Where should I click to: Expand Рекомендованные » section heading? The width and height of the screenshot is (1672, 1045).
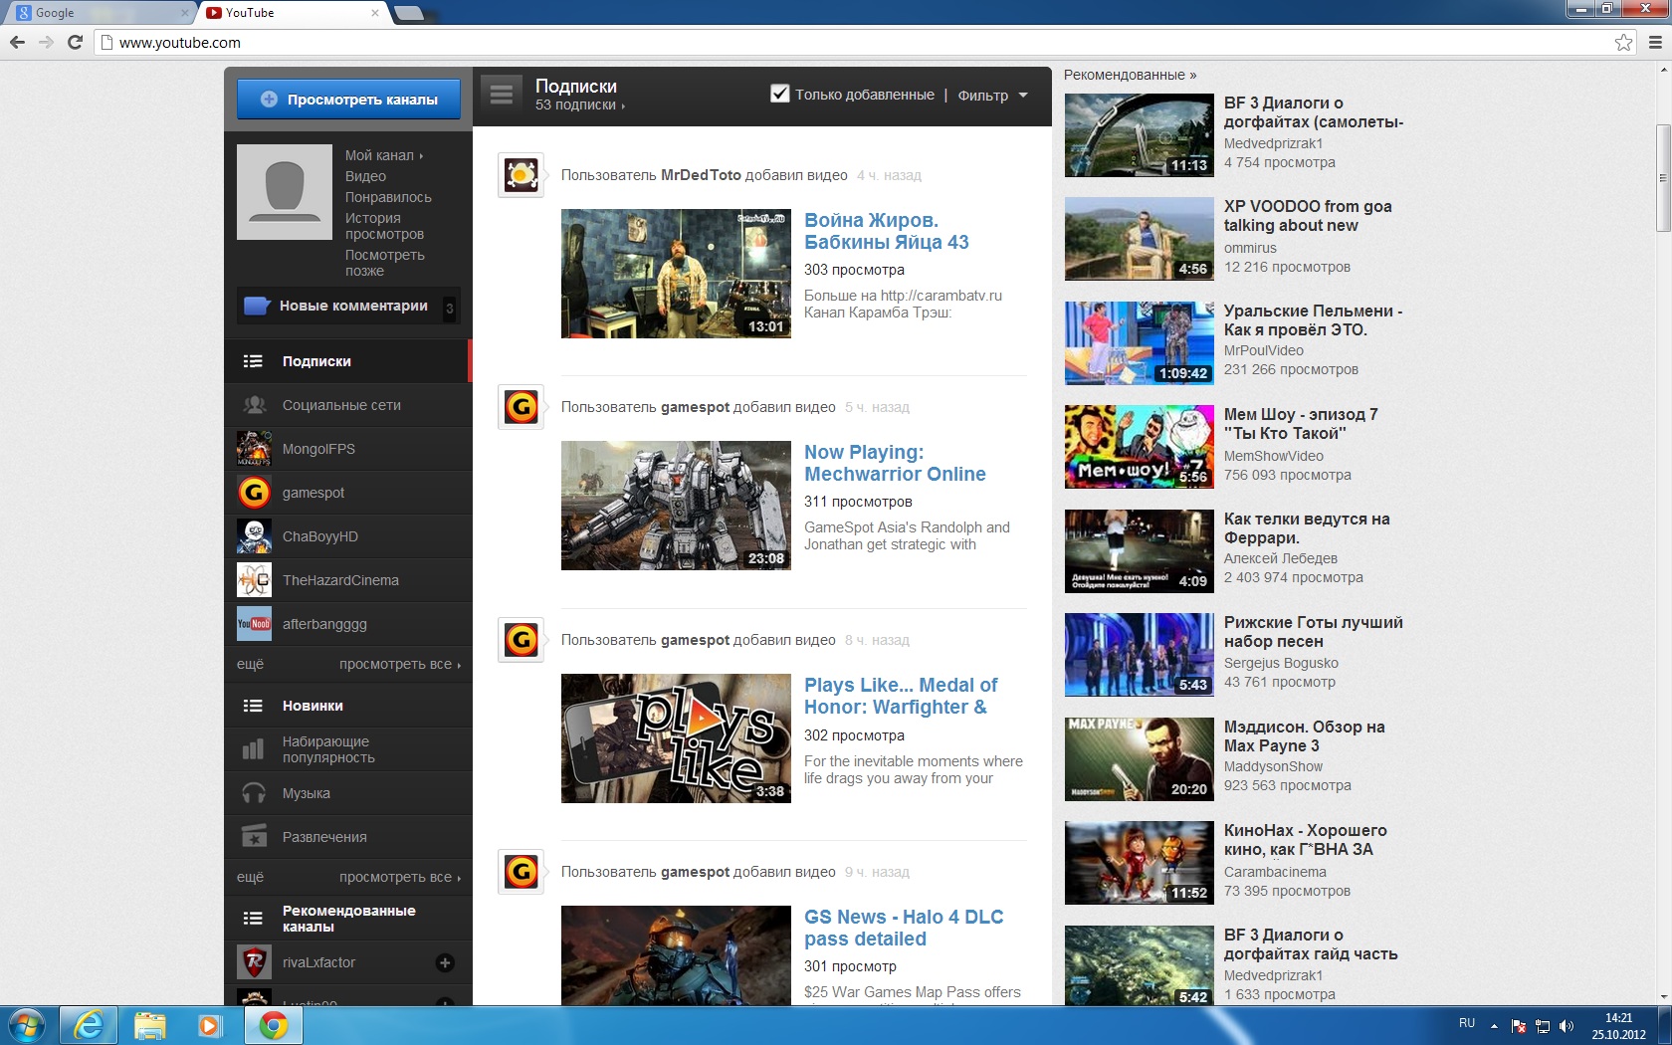click(x=1130, y=75)
